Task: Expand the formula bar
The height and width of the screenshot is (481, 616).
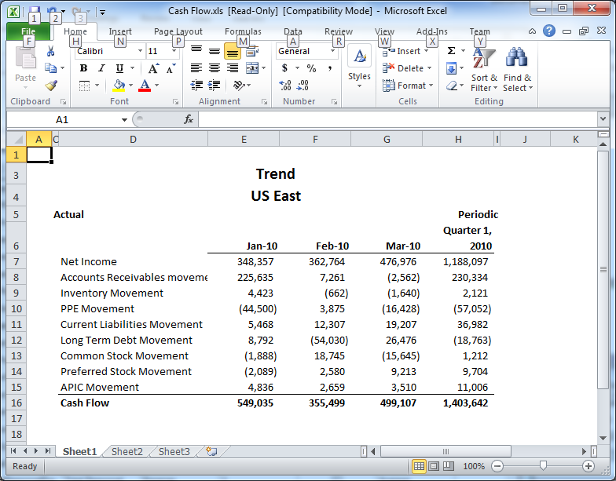Action: coord(603,118)
